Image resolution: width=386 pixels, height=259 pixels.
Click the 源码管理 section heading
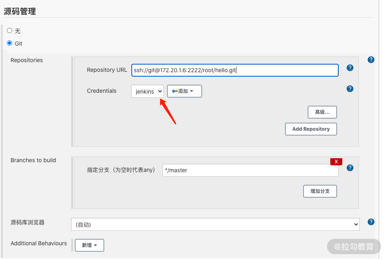pos(20,11)
